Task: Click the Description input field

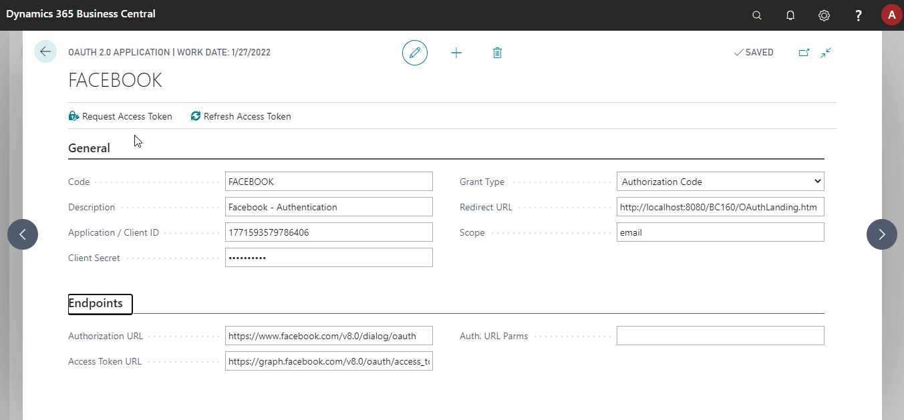Action: [329, 207]
